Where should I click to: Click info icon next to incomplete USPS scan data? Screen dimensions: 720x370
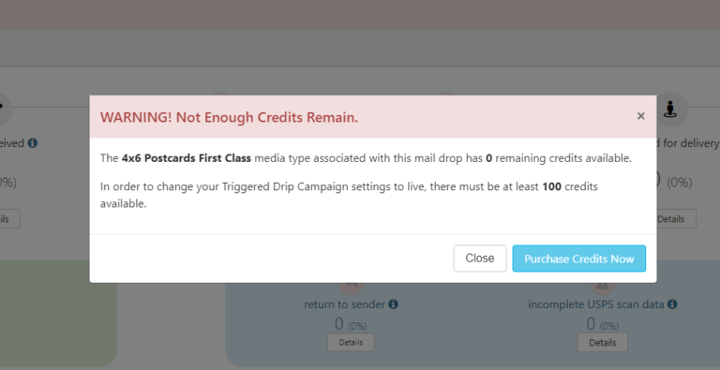coord(672,303)
